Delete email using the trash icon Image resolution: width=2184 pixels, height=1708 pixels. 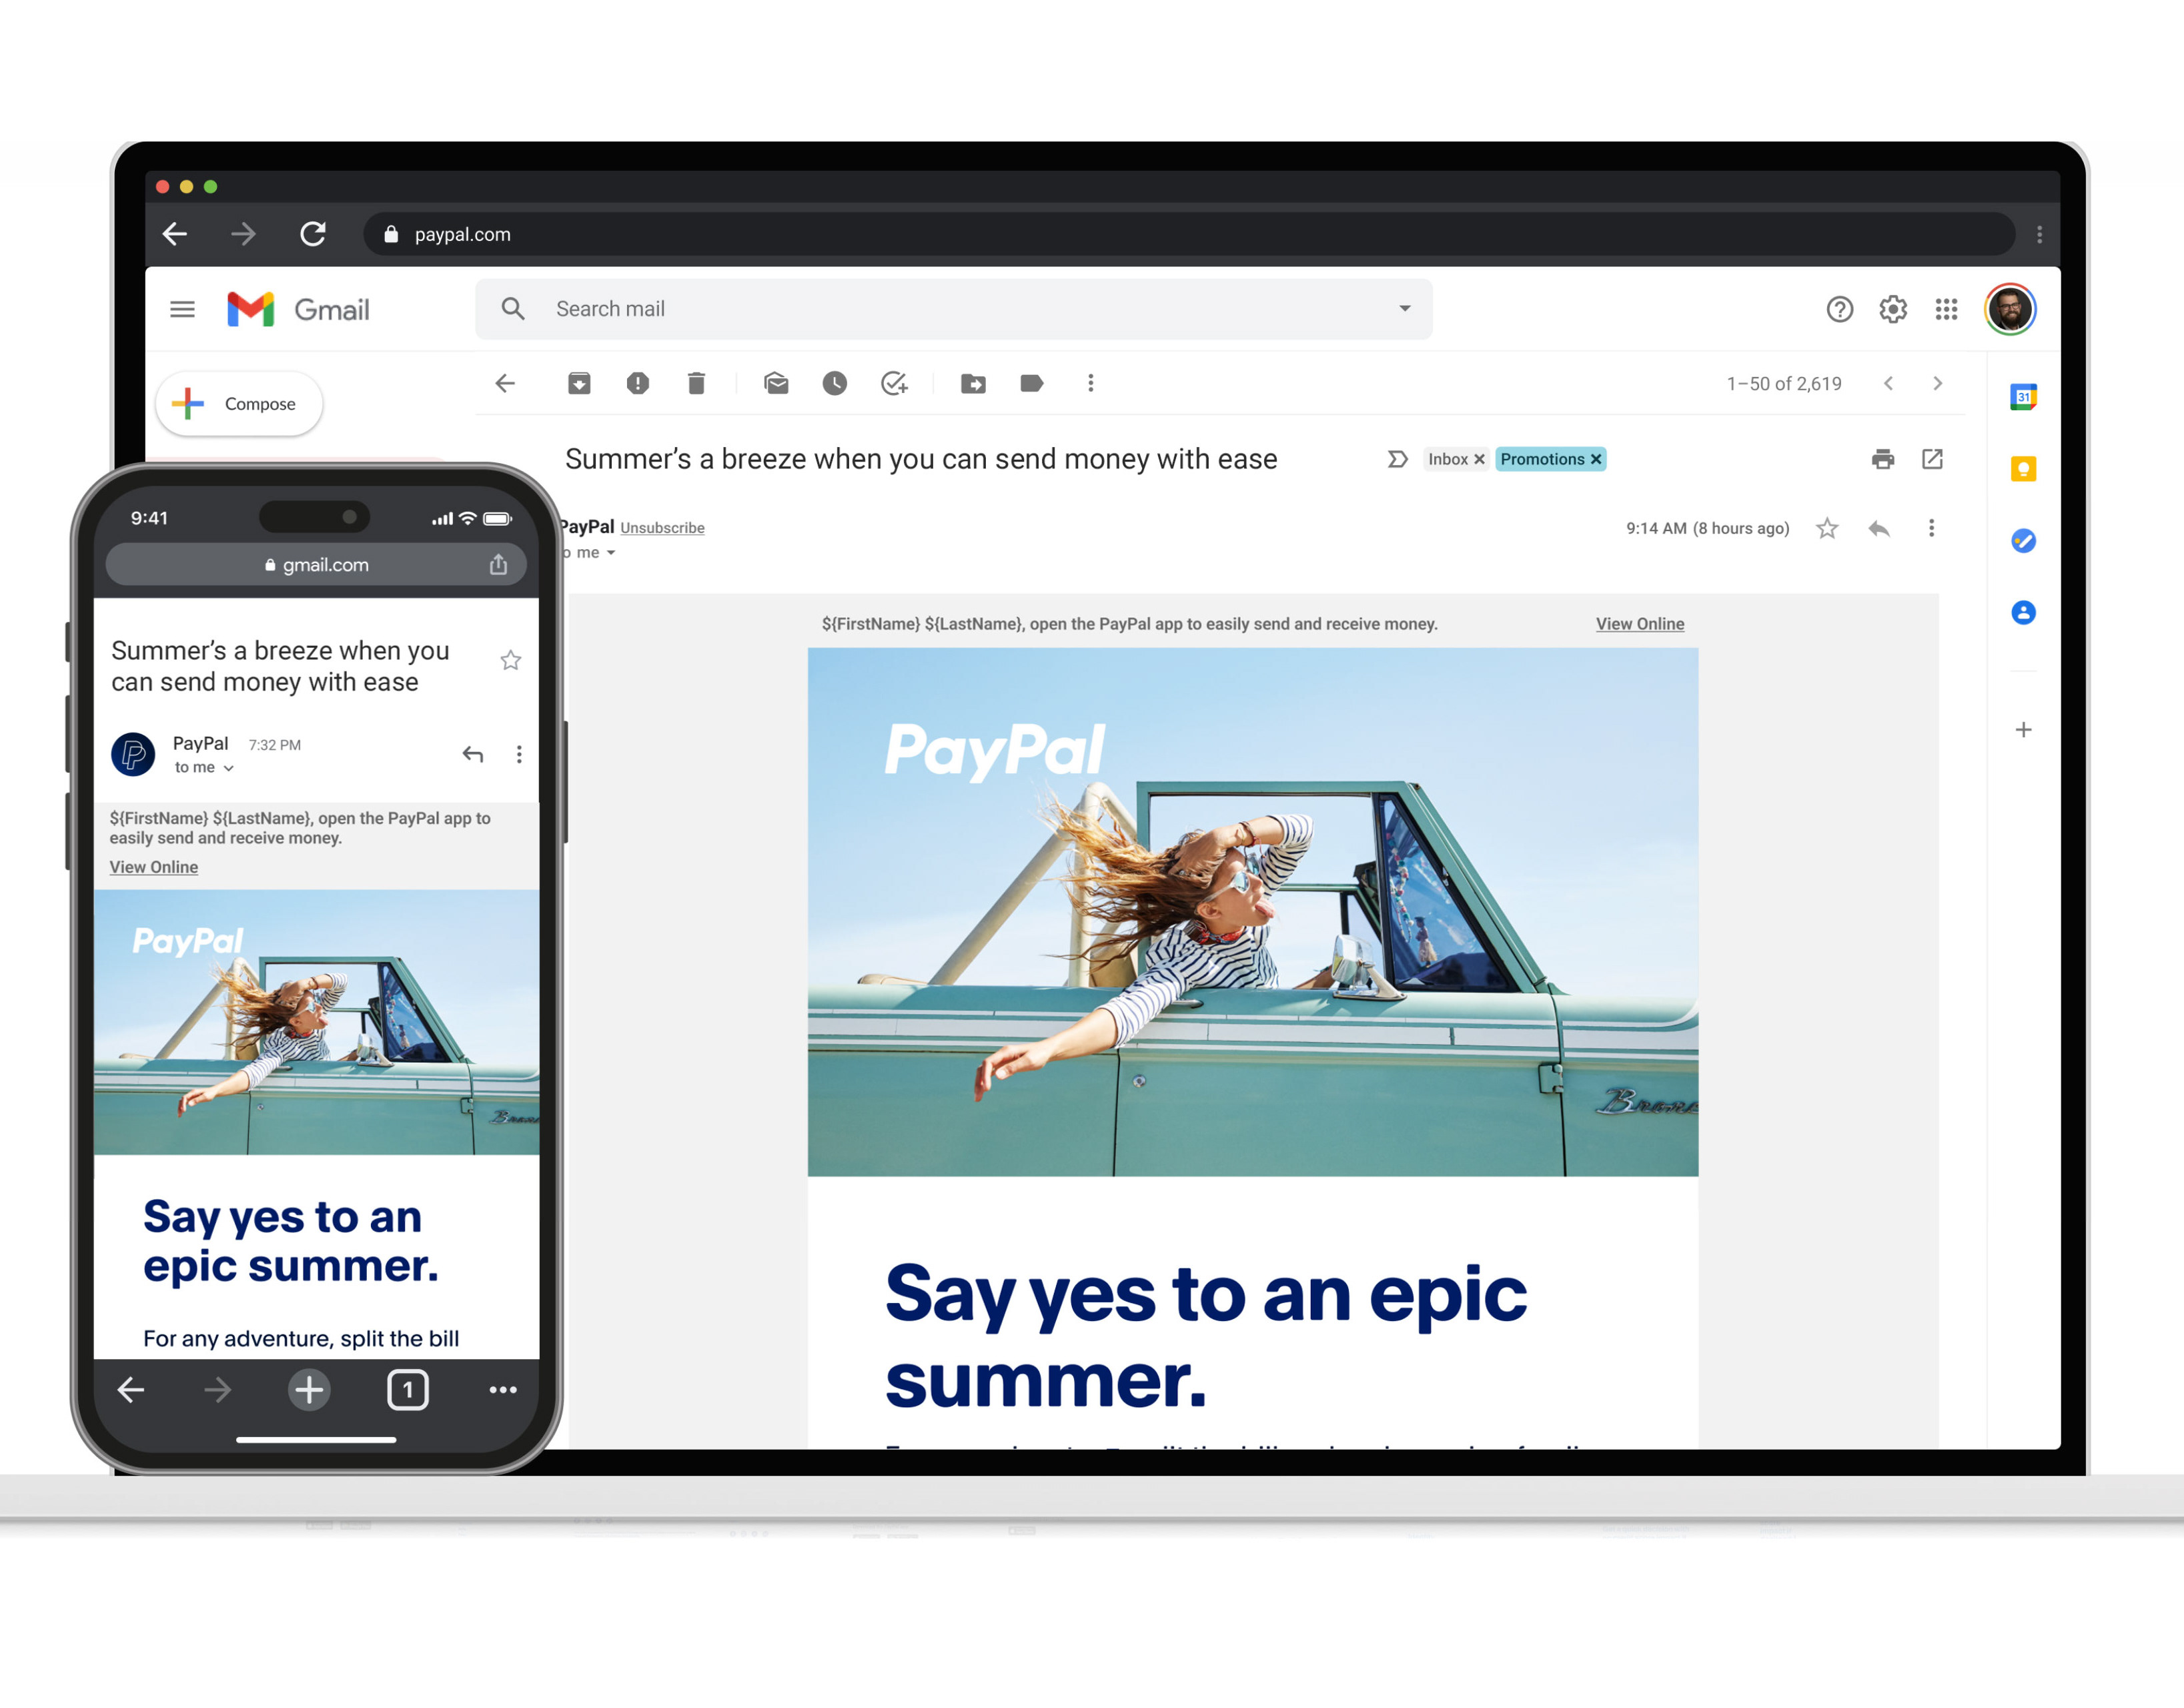(696, 383)
